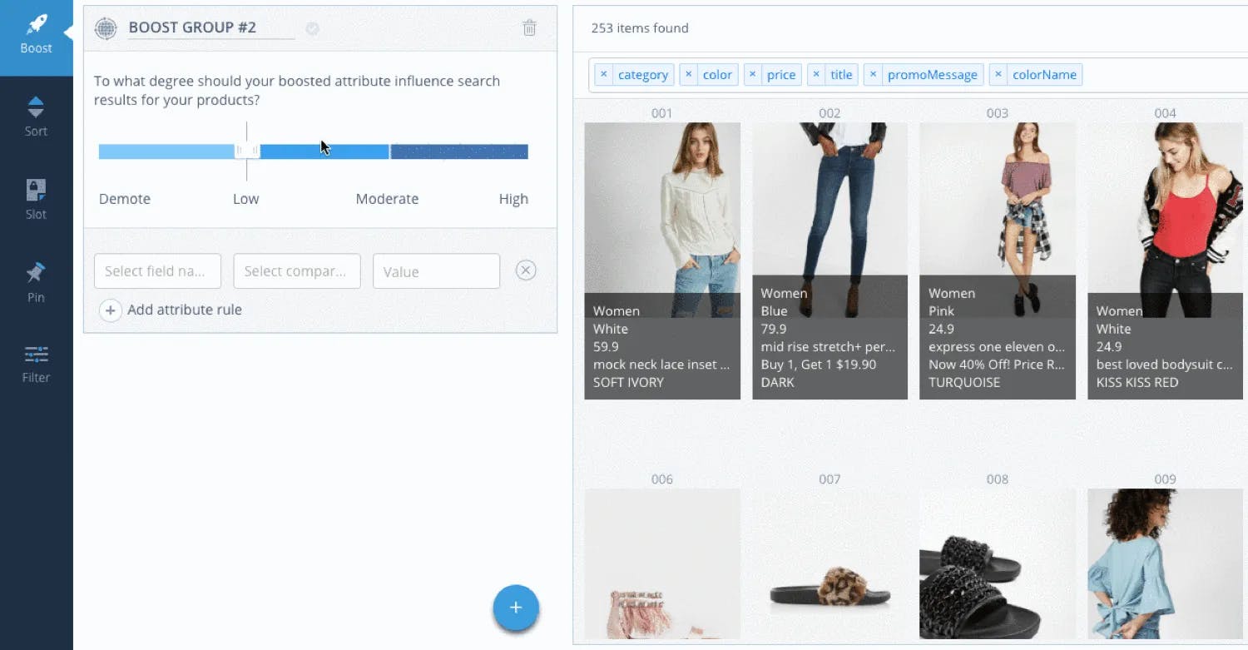Click the SOFT IVORY color name
This screenshot has height=650, width=1248.
click(x=628, y=383)
